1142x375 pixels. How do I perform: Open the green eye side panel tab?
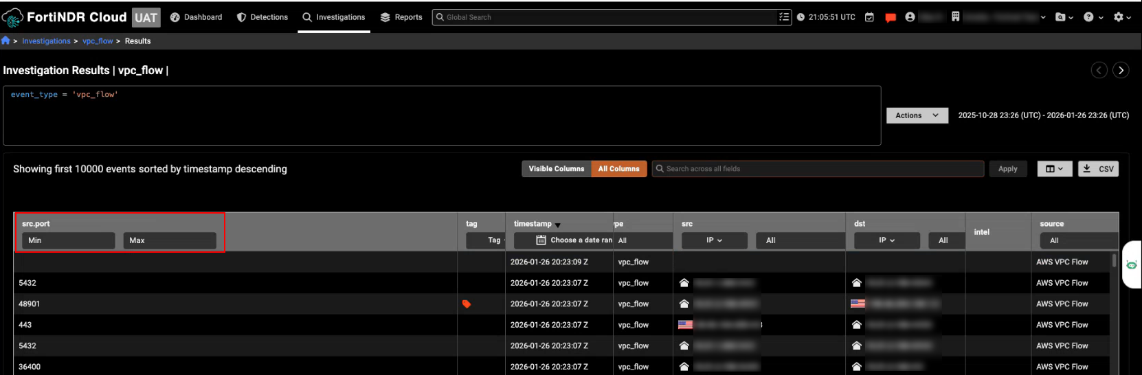1132,264
